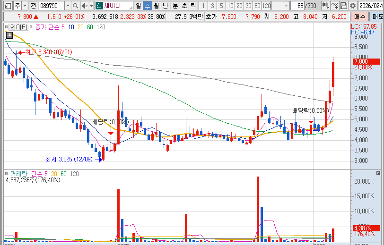Viewport: 384px width, 245px height.
Task: Choose interval 1 button
Action: 203,5
